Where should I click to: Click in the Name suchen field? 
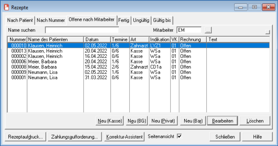(77, 30)
